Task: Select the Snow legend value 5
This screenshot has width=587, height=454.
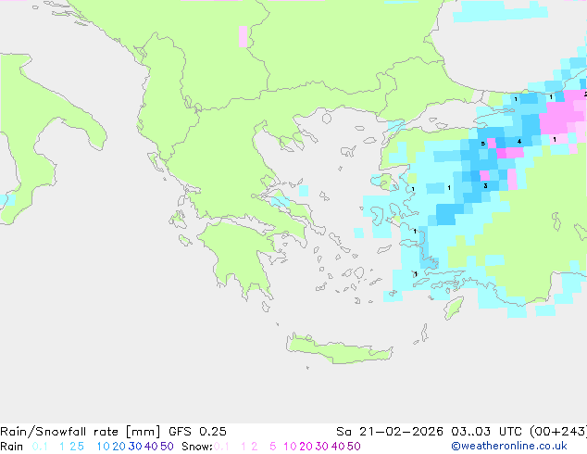Action: (x=273, y=447)
